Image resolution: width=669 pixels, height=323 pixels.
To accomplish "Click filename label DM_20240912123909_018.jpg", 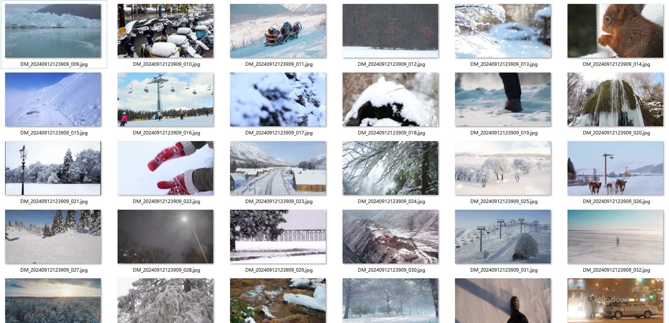I will click(x=391, y=133).
